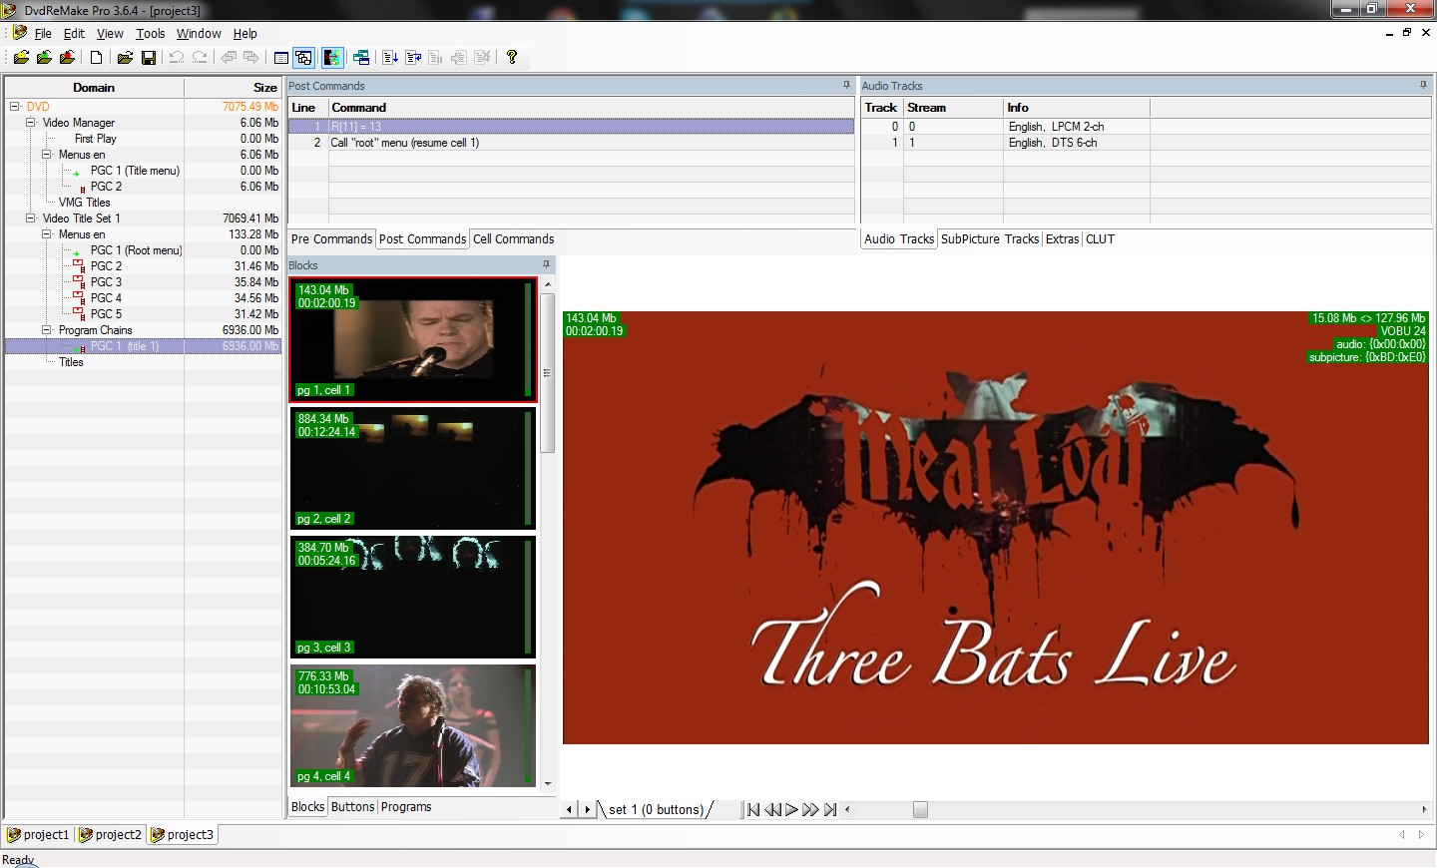Select the First Play tree item
The image size is (1437, 868).
click(x=95, y=139)
